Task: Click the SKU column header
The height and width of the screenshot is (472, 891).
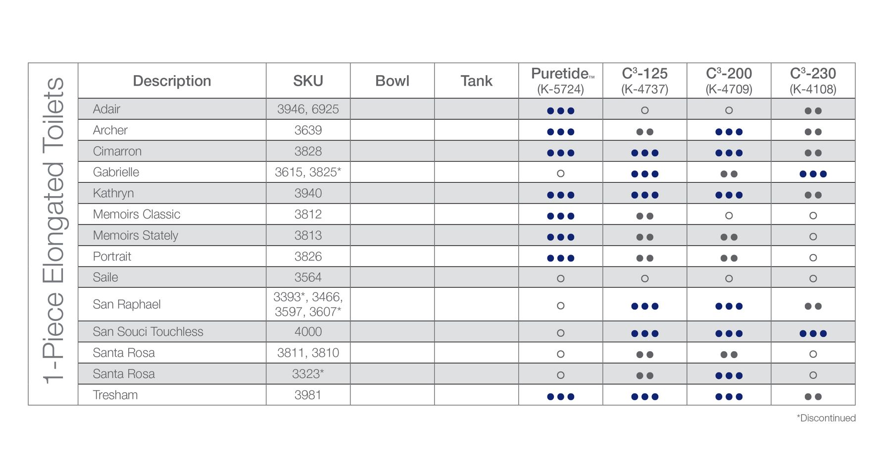Action: coord(308,81)
